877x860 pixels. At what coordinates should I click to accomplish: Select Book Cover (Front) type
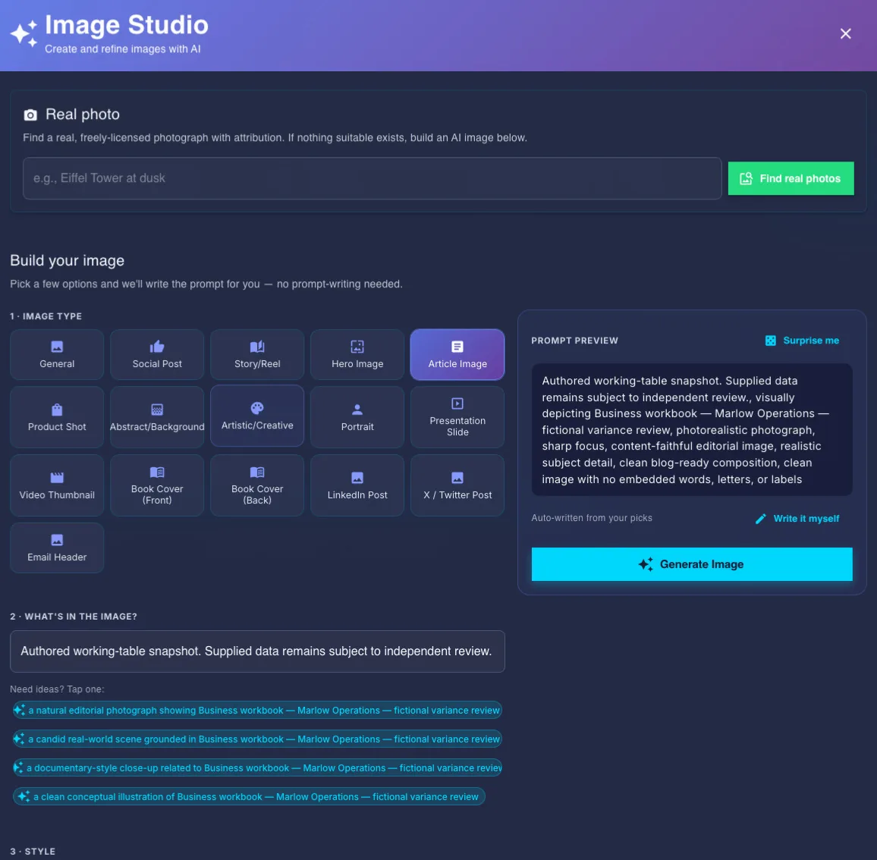click(156, 485)
